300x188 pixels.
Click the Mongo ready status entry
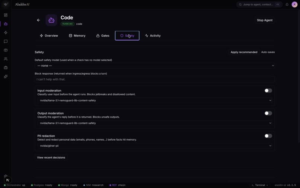tap(68, 185)
